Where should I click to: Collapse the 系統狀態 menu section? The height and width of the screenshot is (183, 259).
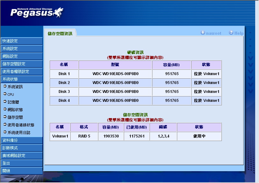(21, 79)
